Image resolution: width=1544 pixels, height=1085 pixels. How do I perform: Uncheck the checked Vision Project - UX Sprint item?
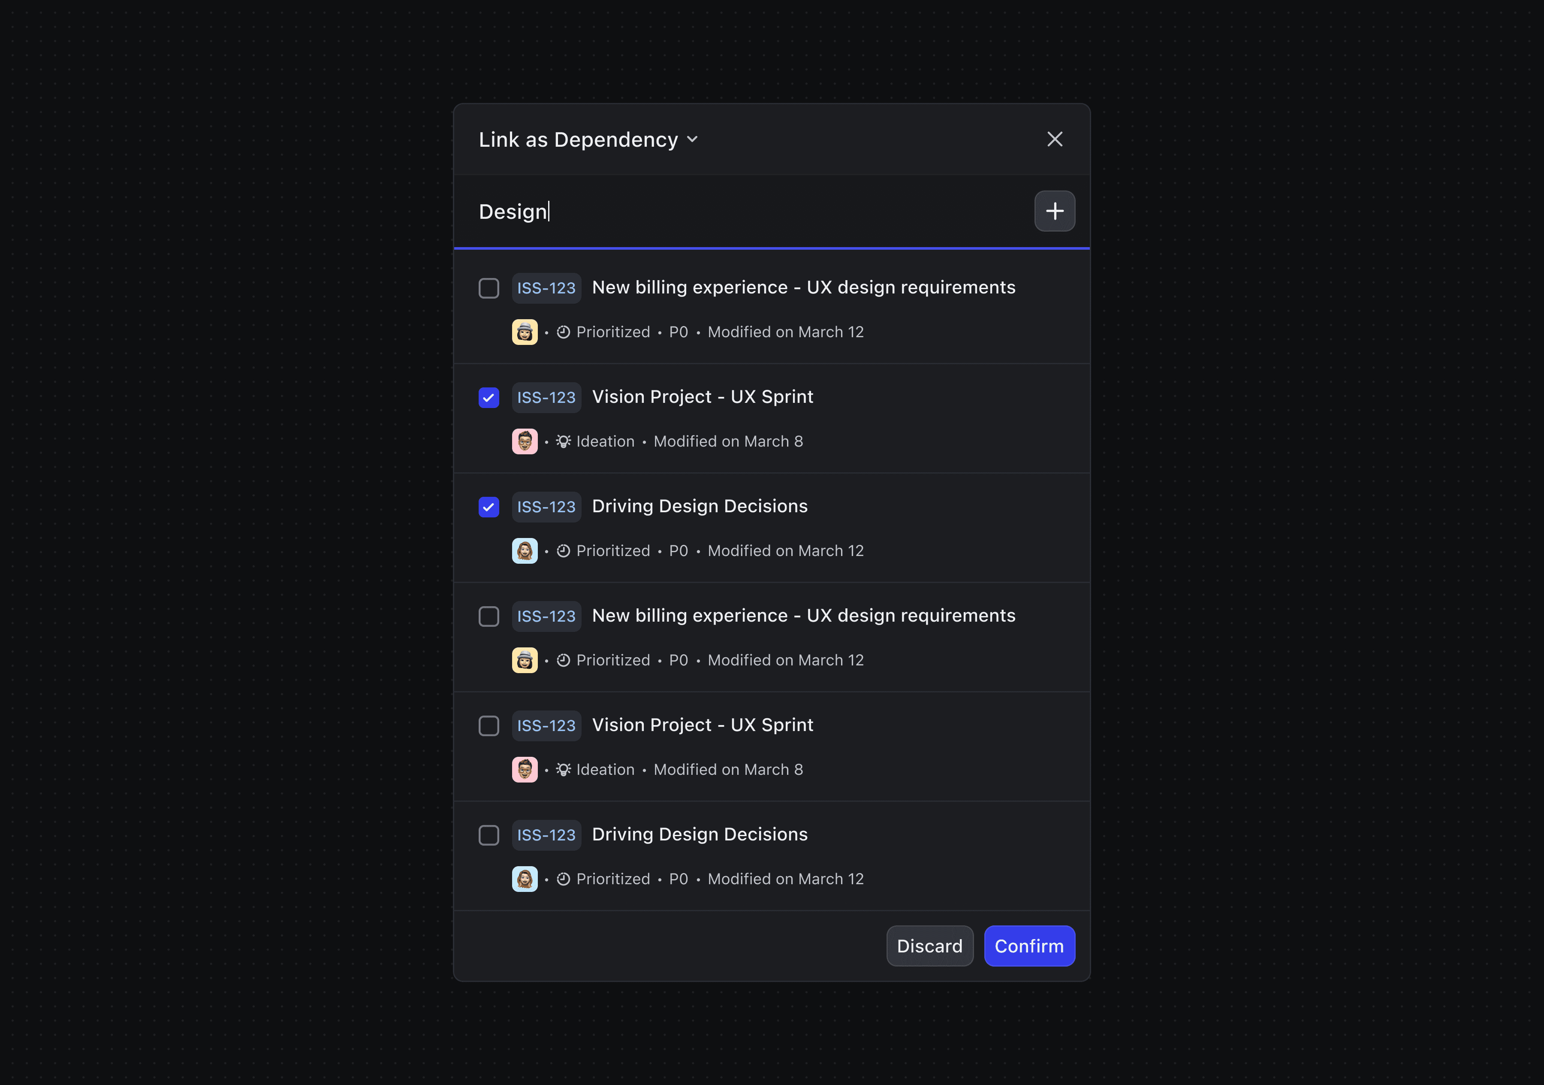489,398
